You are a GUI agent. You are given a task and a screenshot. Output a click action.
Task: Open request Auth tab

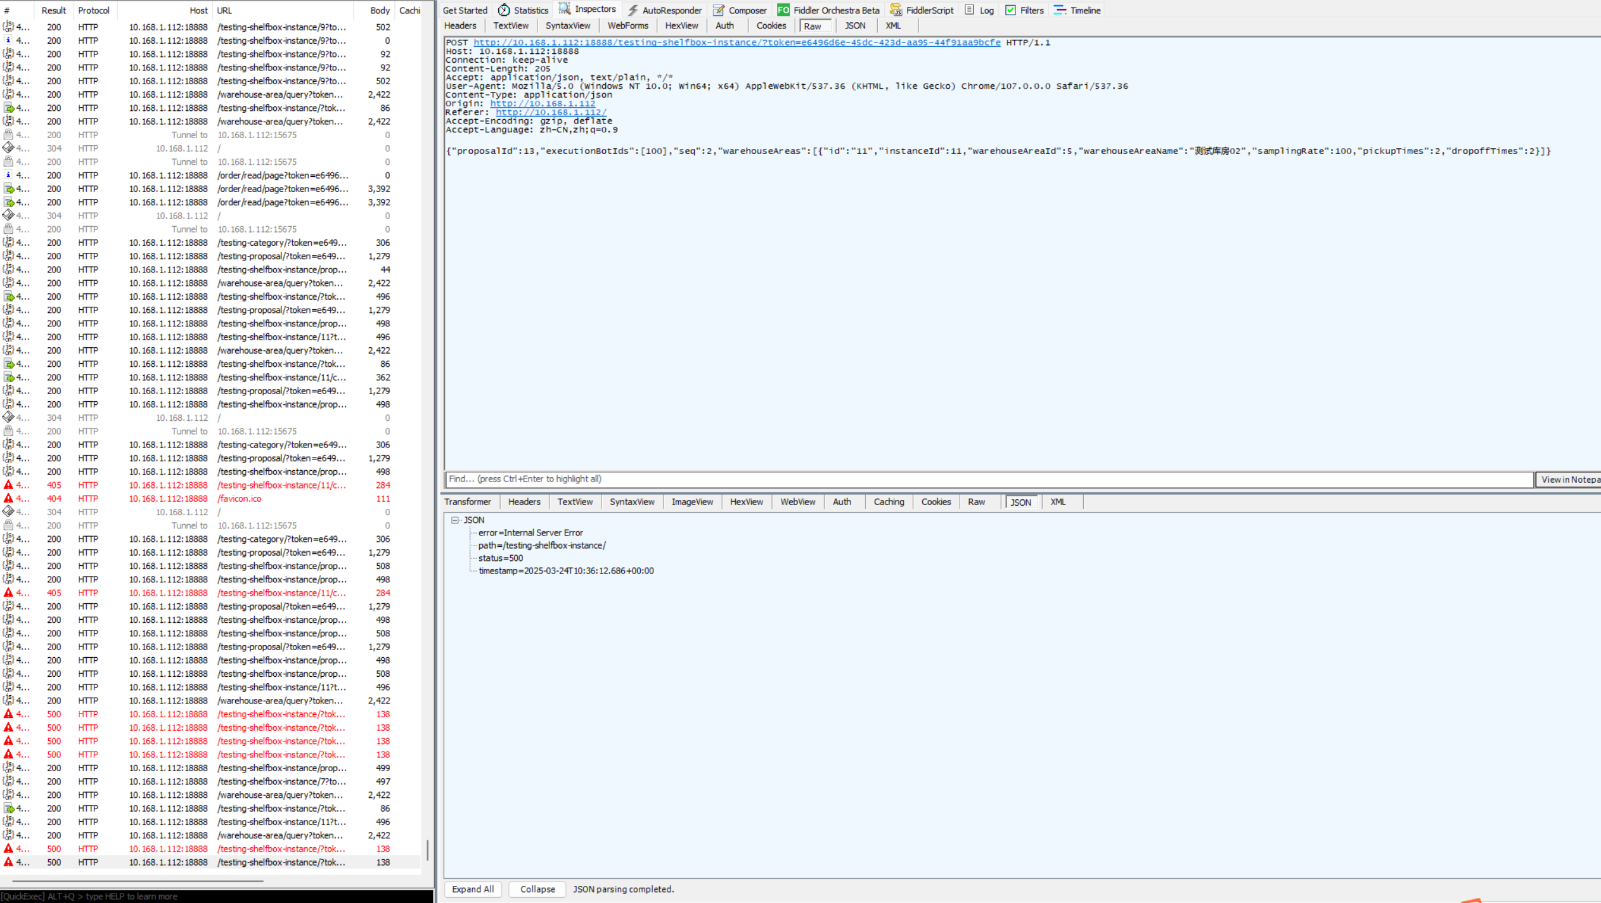coord(724,26)
